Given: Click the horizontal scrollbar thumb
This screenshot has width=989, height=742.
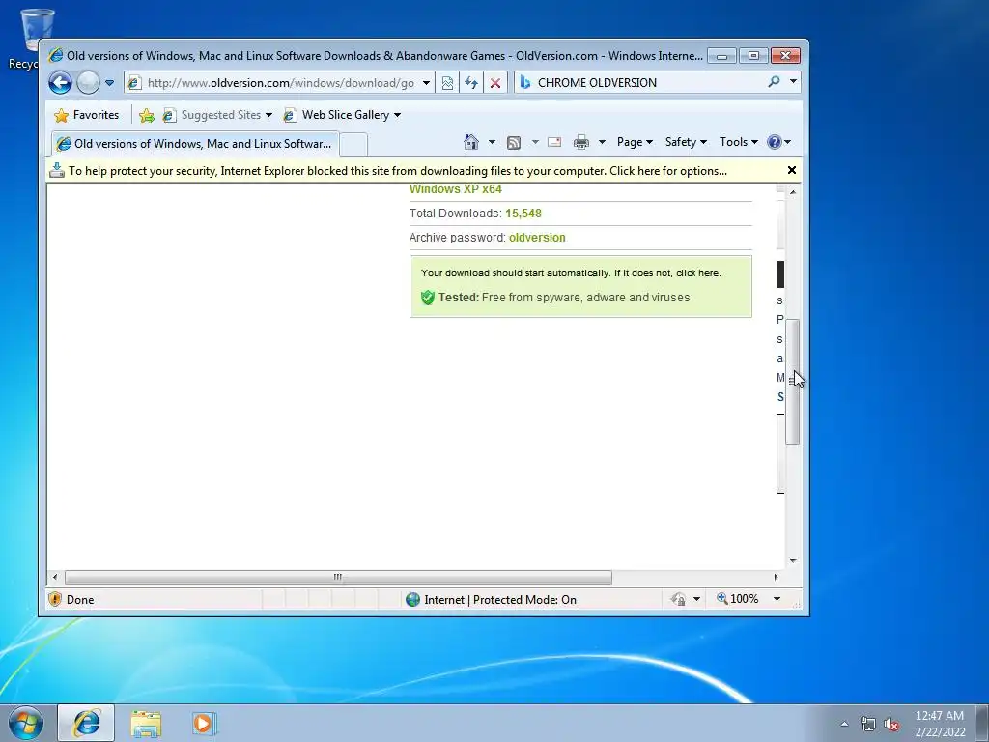Looking at the screenshot, I should pyautogui.click(x=338, y=577).
